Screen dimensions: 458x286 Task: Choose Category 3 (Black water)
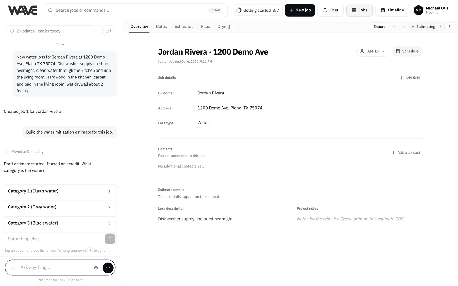coord(60,223)
